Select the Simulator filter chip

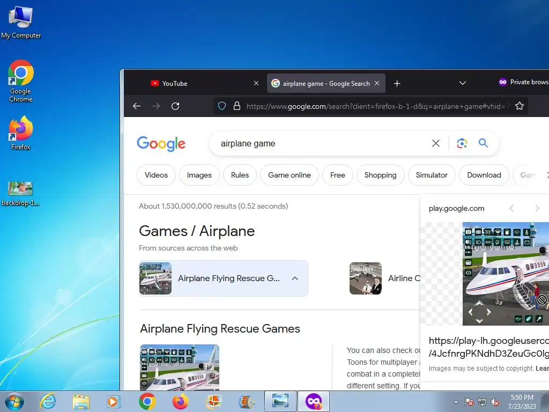pyautogui.click(x=432, y=175)
